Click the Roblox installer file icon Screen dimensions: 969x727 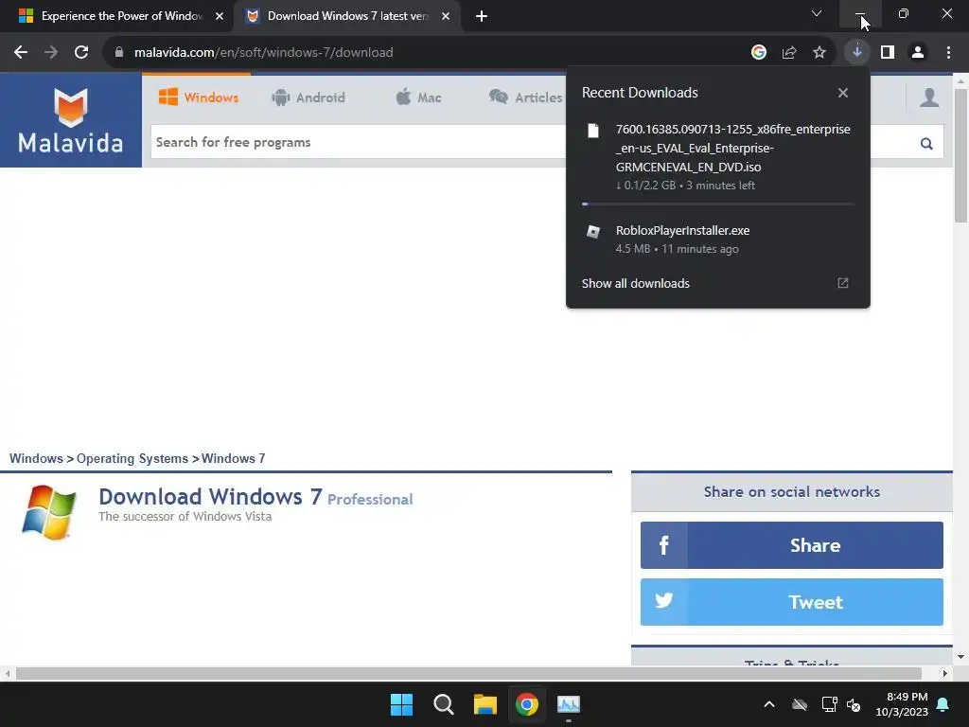pos(592,231)
